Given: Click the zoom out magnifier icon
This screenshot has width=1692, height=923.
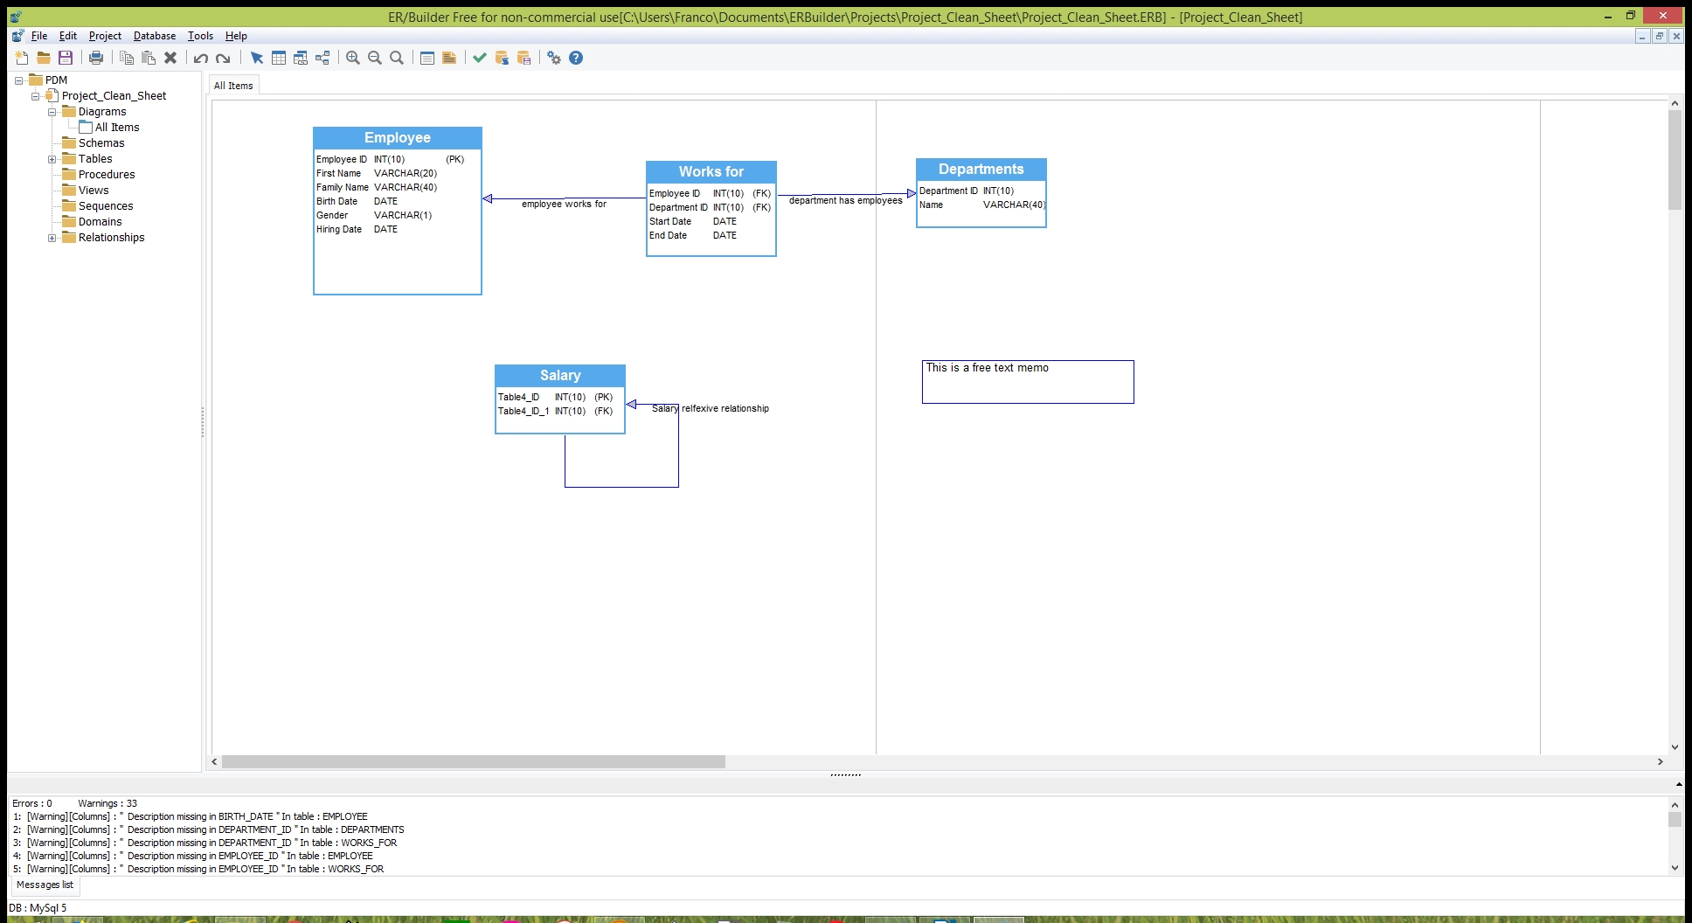Looking at the screenshot, I should (375, 58).
